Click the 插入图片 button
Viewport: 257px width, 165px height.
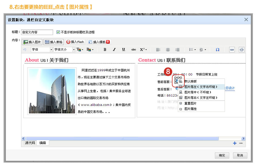[x=32, y=42]
